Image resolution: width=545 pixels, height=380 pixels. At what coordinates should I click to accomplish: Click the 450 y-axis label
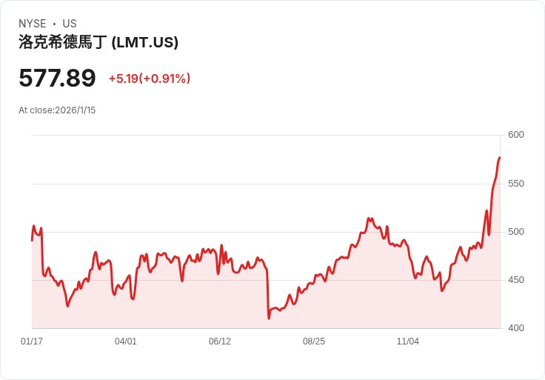[515, 280]
